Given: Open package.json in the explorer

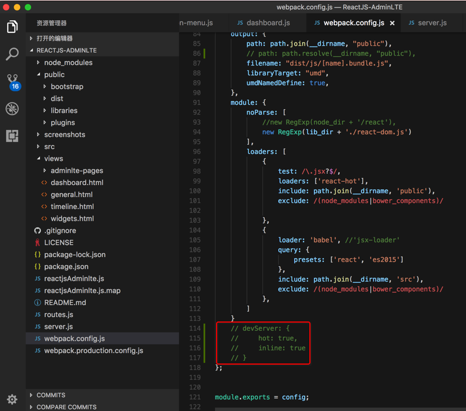Looking at the screenshot, I should [x=66, y=266].
